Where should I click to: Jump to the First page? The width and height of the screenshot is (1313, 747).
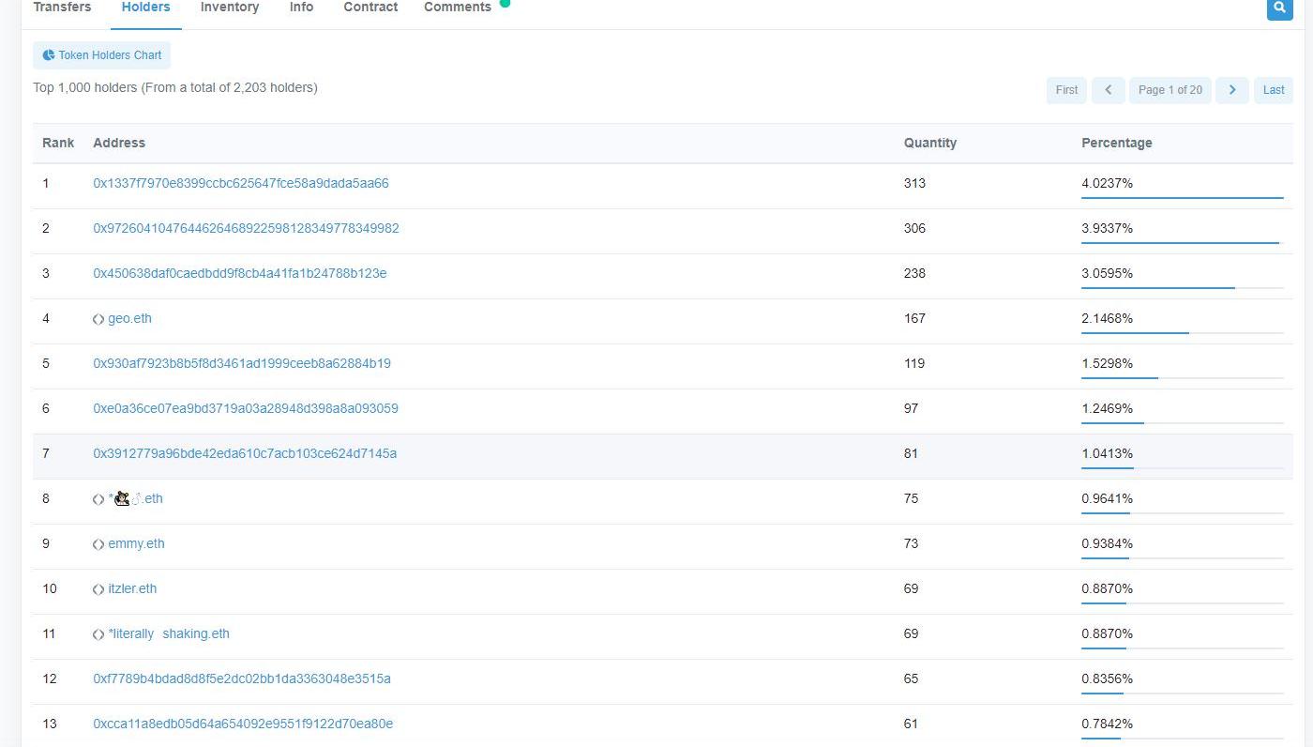tap(1066, 90)
